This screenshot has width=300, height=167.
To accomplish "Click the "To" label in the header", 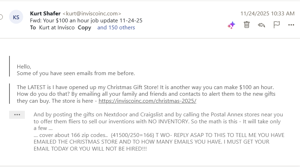I will tap(33, 28).
